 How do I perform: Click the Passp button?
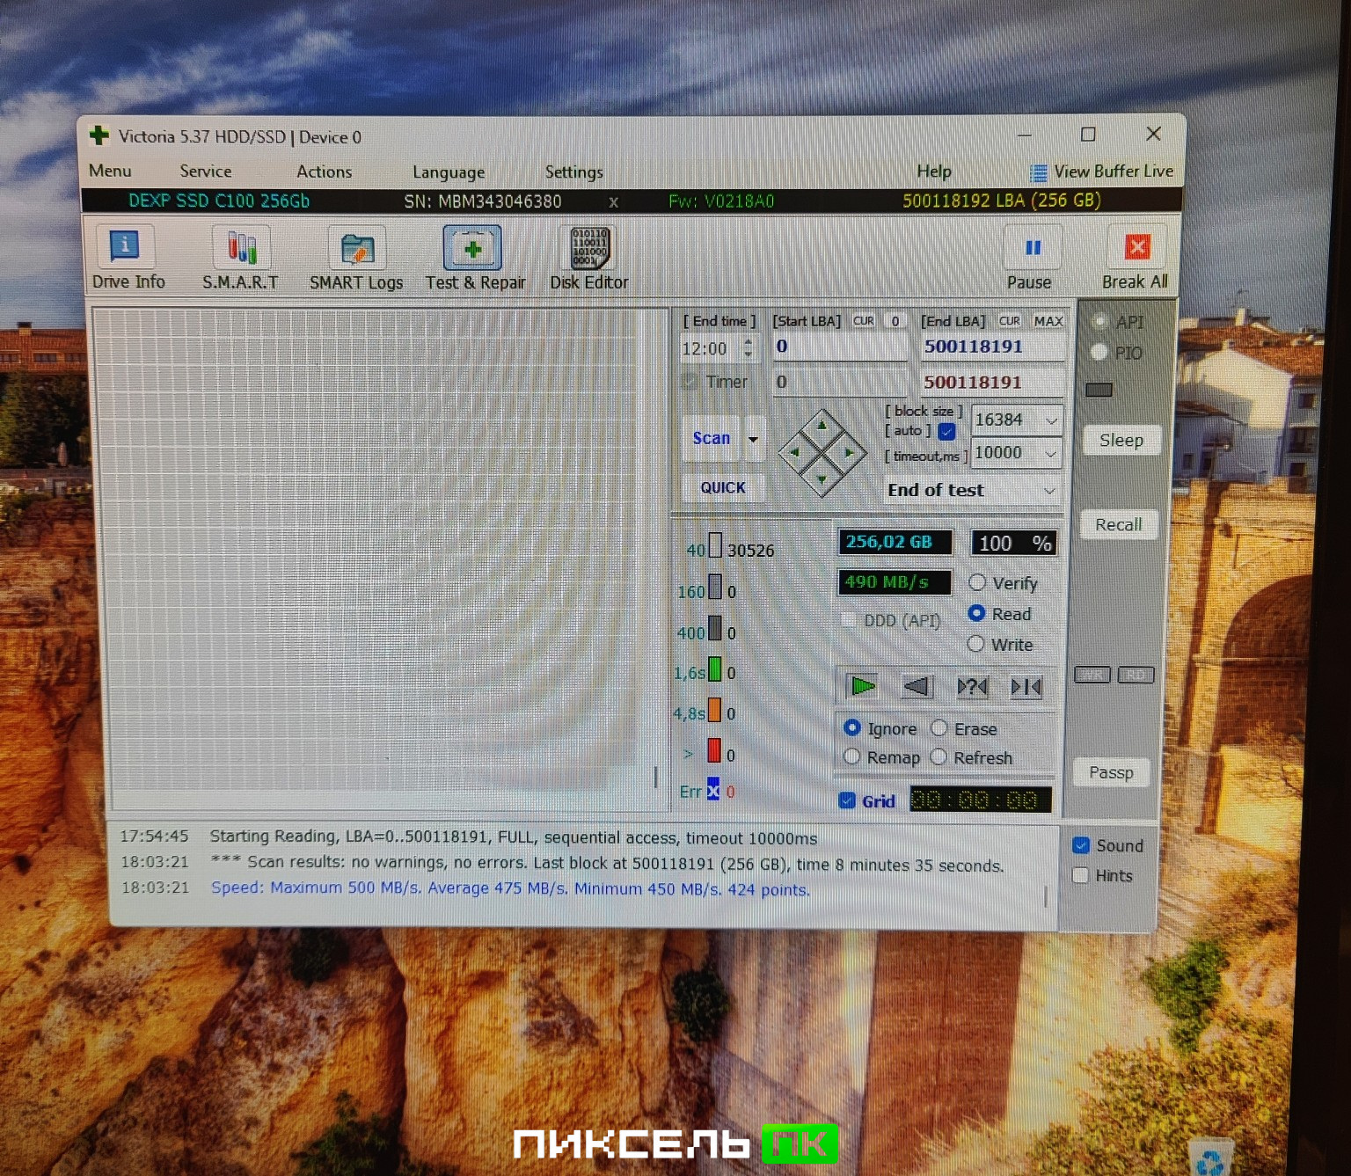coord(1111,772)
